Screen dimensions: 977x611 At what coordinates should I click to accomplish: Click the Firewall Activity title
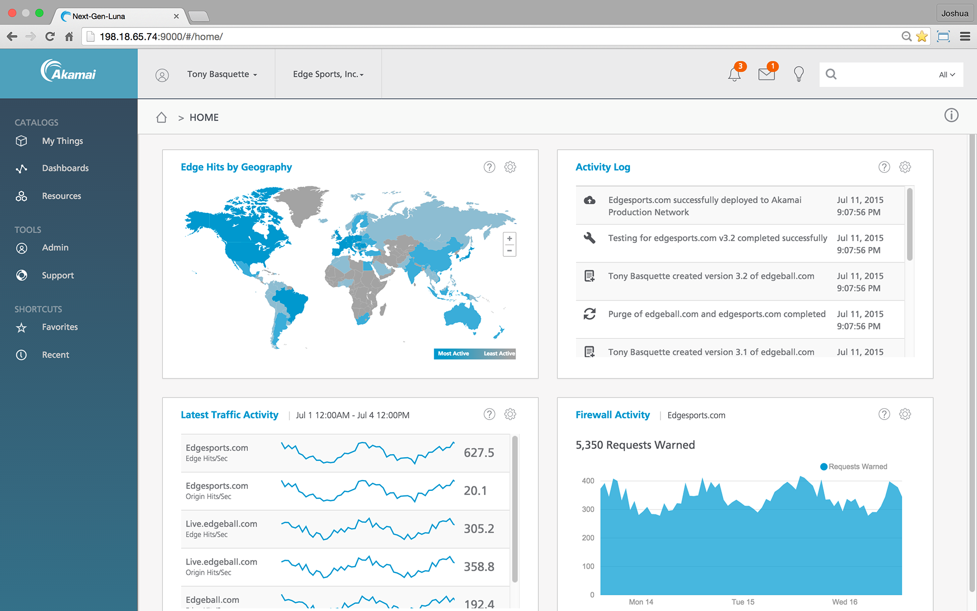coord(613,415)
